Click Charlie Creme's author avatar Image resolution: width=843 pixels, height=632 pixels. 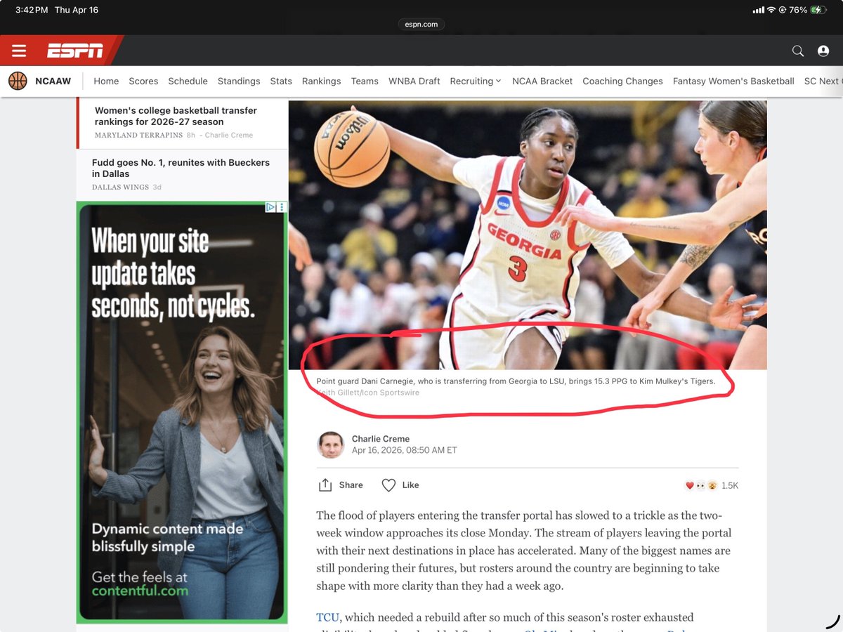pyautogui.click(x=331, y=445)
